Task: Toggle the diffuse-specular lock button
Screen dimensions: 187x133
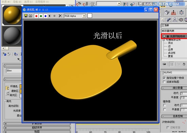Action: tap(7, 93)
